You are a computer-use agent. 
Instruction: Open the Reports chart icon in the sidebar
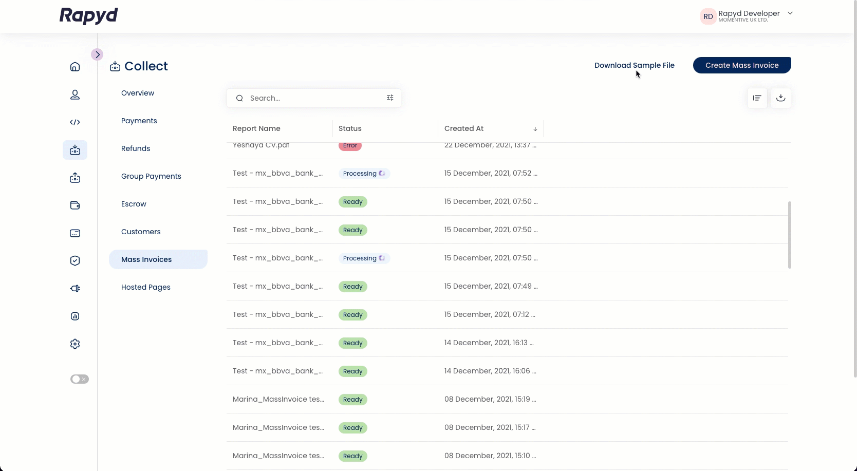pyautogui.click(x=75, y=316)
